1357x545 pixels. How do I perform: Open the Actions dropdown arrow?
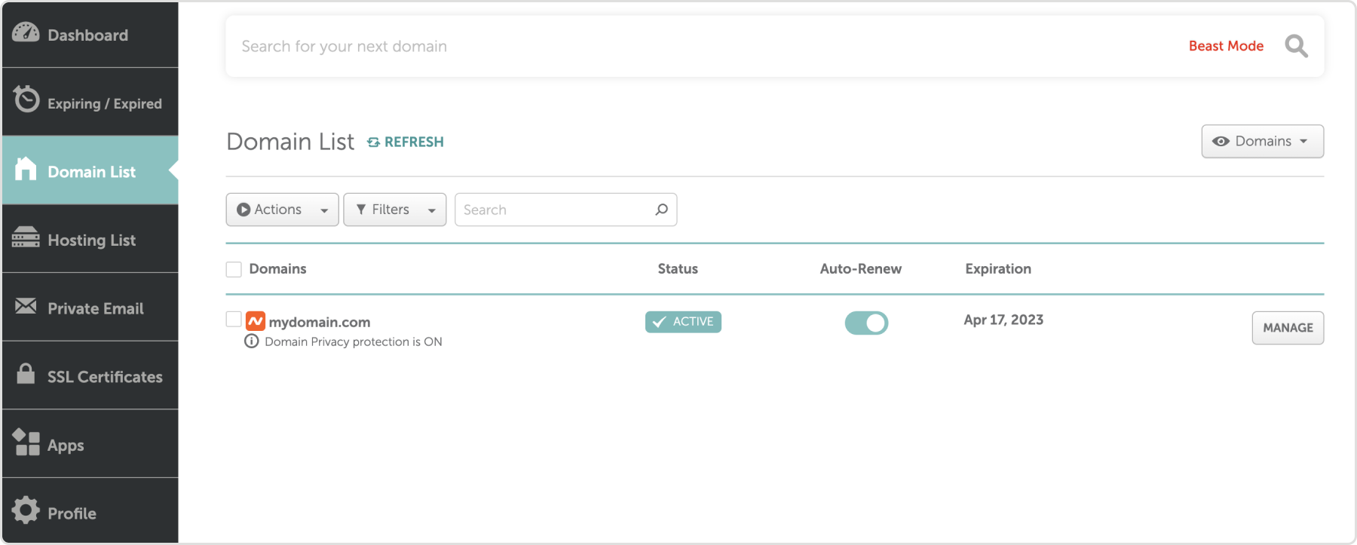[x=324, y=210]
